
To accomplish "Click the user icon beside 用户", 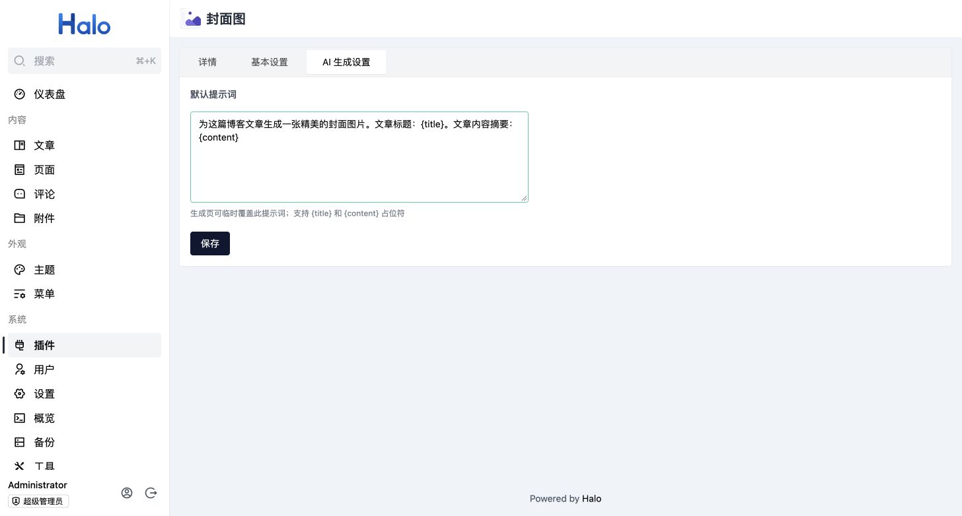I will click(x=20, y=370).
